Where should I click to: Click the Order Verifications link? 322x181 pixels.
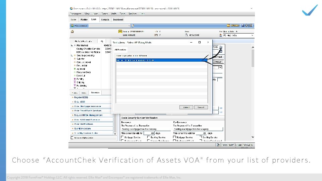point(84,124)
